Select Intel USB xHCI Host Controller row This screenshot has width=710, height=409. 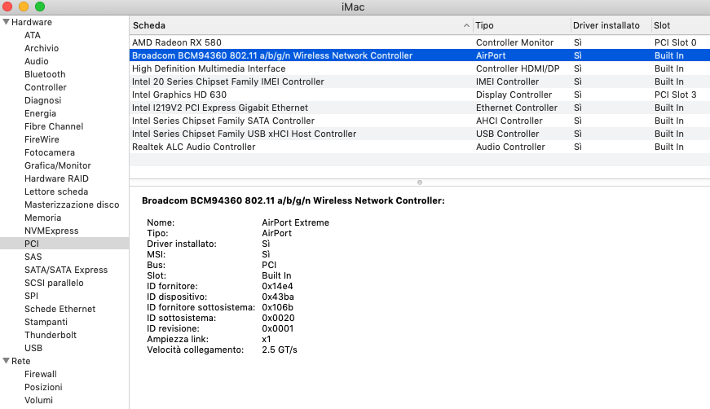(x=420, y=134)
